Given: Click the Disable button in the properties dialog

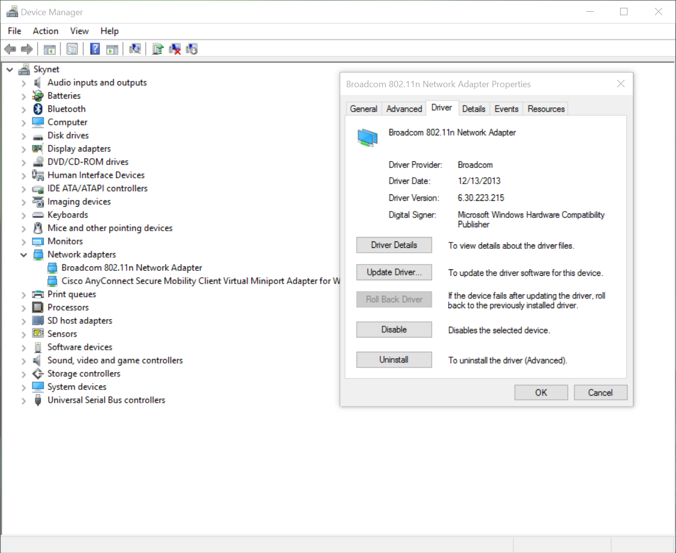Looking at the screenshot, I should coord(394,330).
